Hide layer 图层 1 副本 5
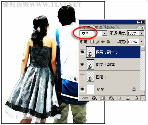This screenshot has width=148, height=125. (x=82, y=52)
